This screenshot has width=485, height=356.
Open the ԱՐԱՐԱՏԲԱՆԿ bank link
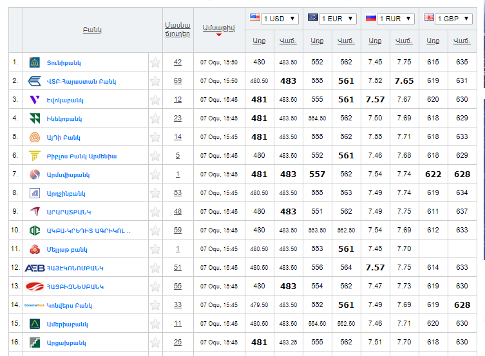(69, 212)
